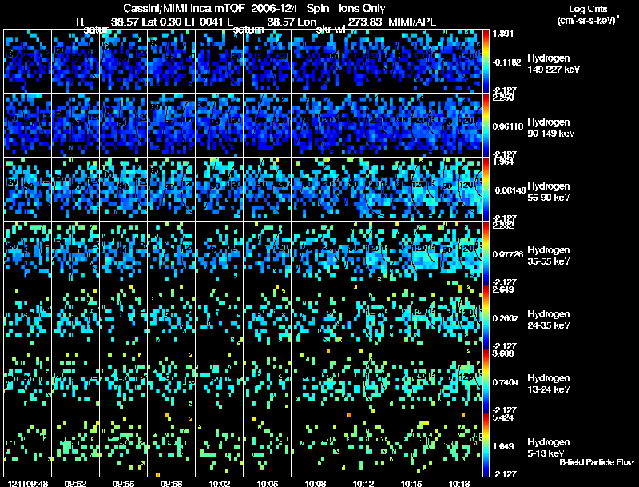Click the 'Ions Only' text in the title
The width and height of the screenshot is (639, 487).
coord(362,9)
